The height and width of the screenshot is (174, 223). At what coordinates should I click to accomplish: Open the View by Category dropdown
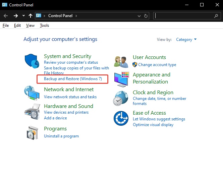click(x=186, y=39)
